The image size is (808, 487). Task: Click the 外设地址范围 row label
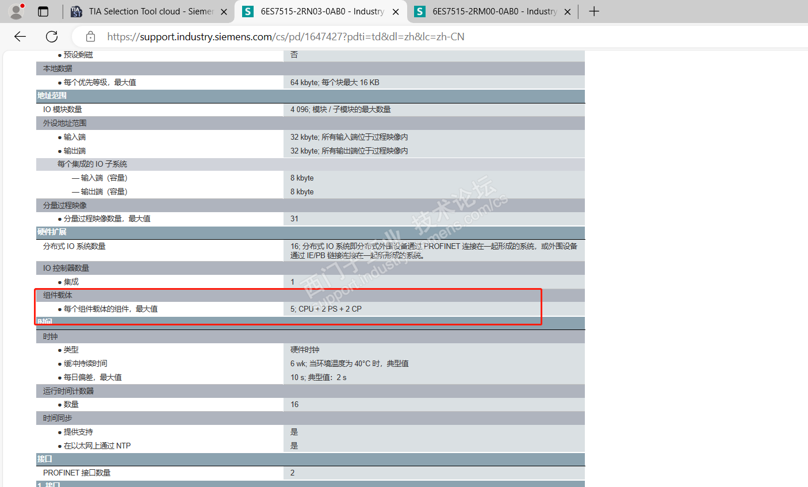tap(64, 123)
